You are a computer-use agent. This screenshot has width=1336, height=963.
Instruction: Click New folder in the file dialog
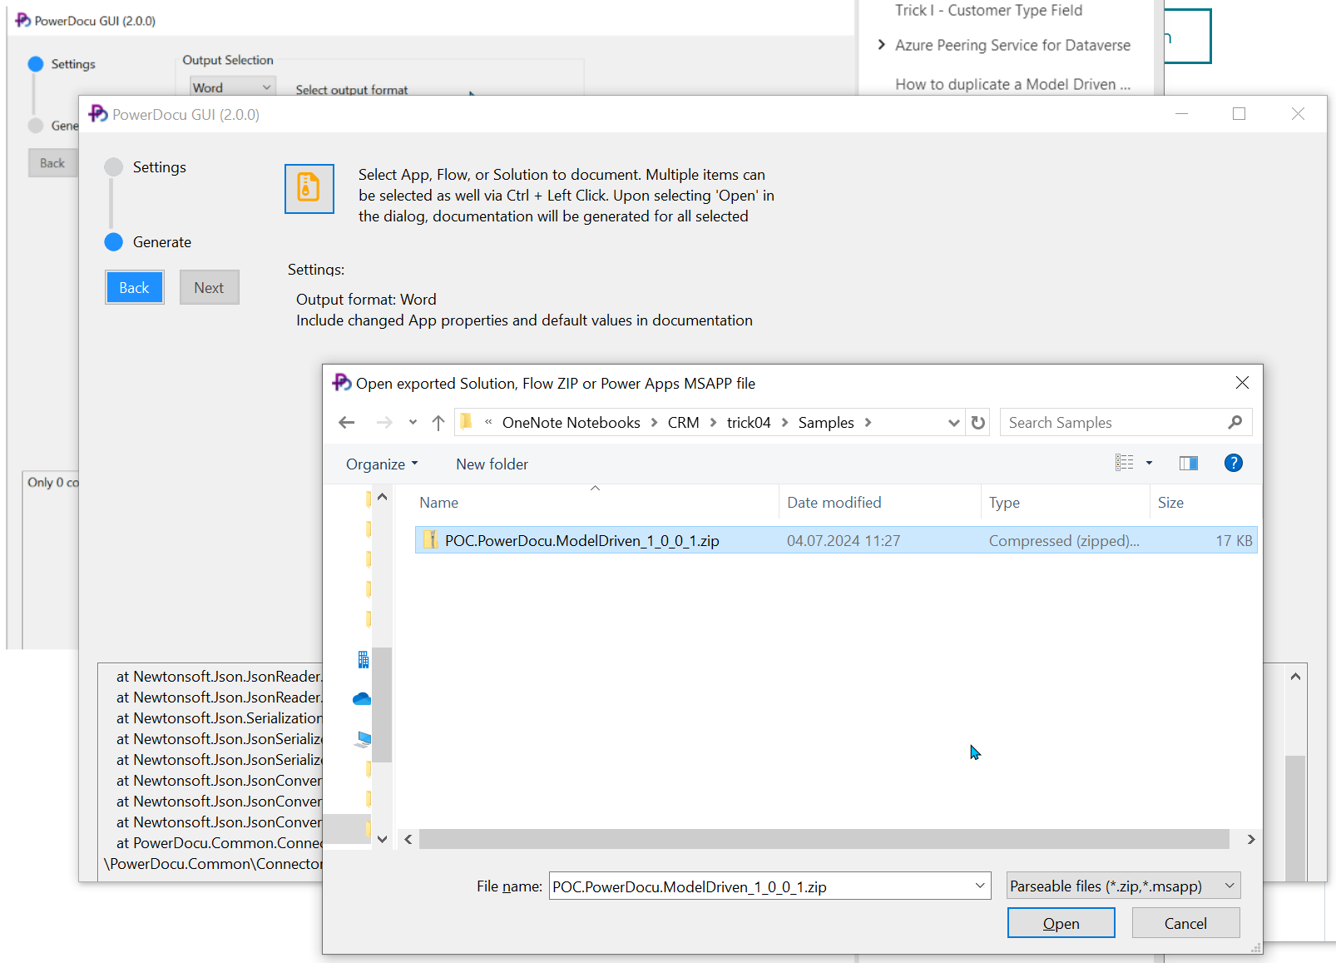point(492,464)
